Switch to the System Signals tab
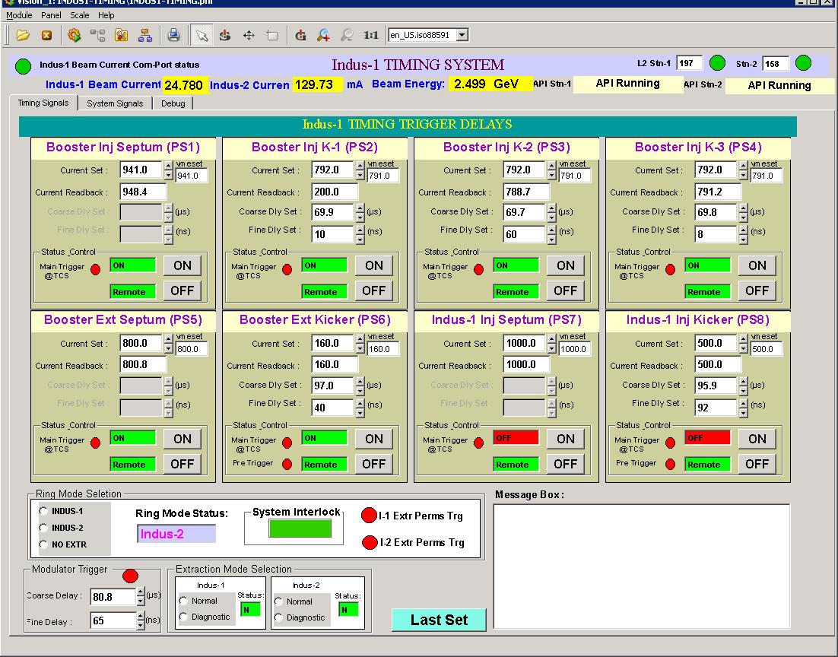This screenshot has width=838, height=657. coord(114,103)
